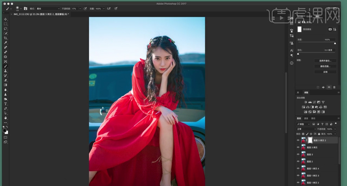Click the Color Balance adjustment icon

click(x=308, y=107)
